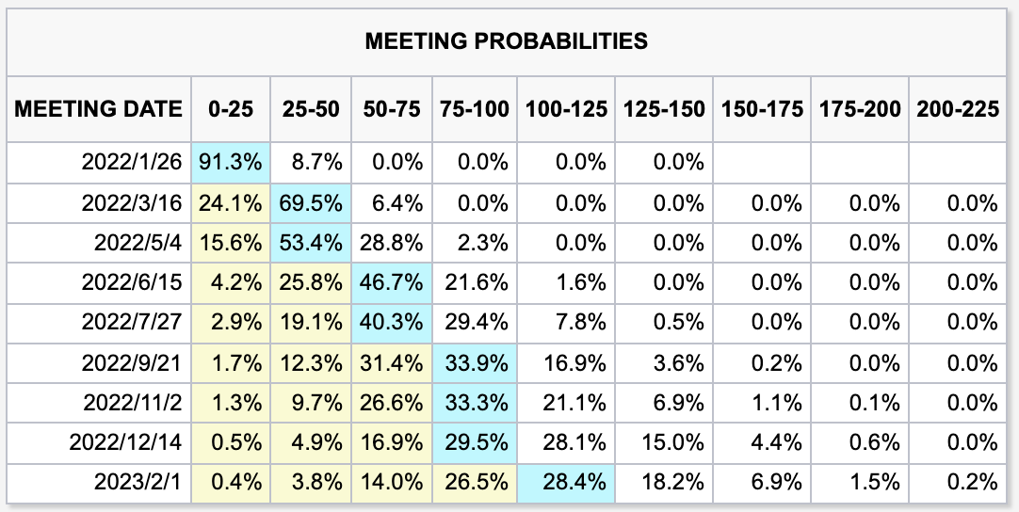Click the 2022/3/16 meeting date cell
The height and width of the screenshot is (512, 1019).
[x=132, y=202]
